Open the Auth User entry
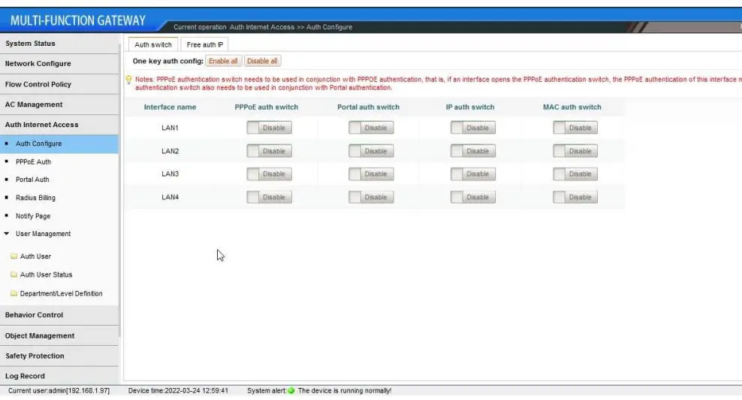 (x=35, y=256)
